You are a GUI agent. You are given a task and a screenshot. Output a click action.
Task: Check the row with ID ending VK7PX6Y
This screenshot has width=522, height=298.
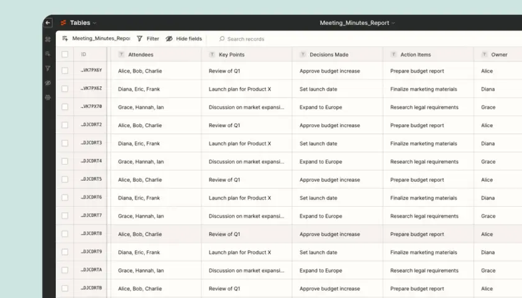point(65,71)
